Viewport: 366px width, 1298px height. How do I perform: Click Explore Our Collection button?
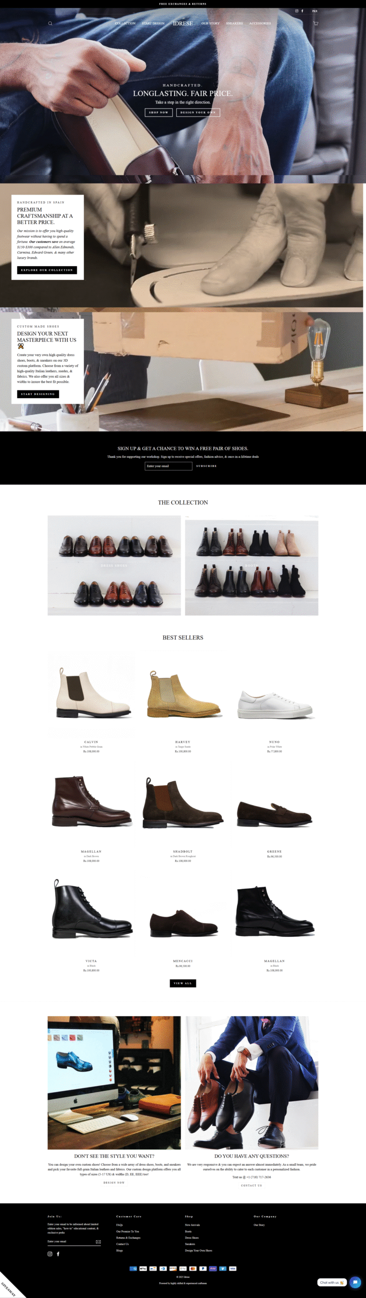pos(47,270)
